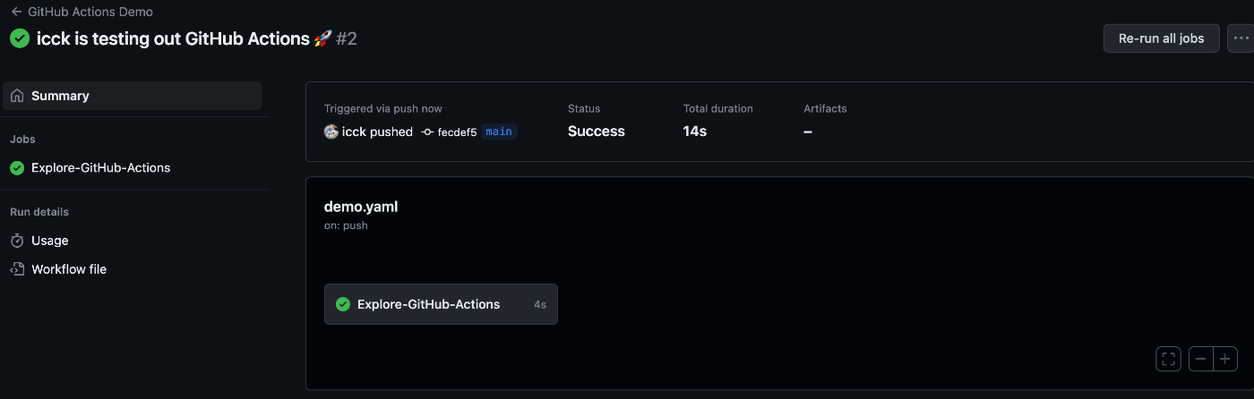Click the back arrow beside GitHub Actions Demo
The width and height of the screenshot is (1254, 399).
pyautogui.click(x=16, y=13)
